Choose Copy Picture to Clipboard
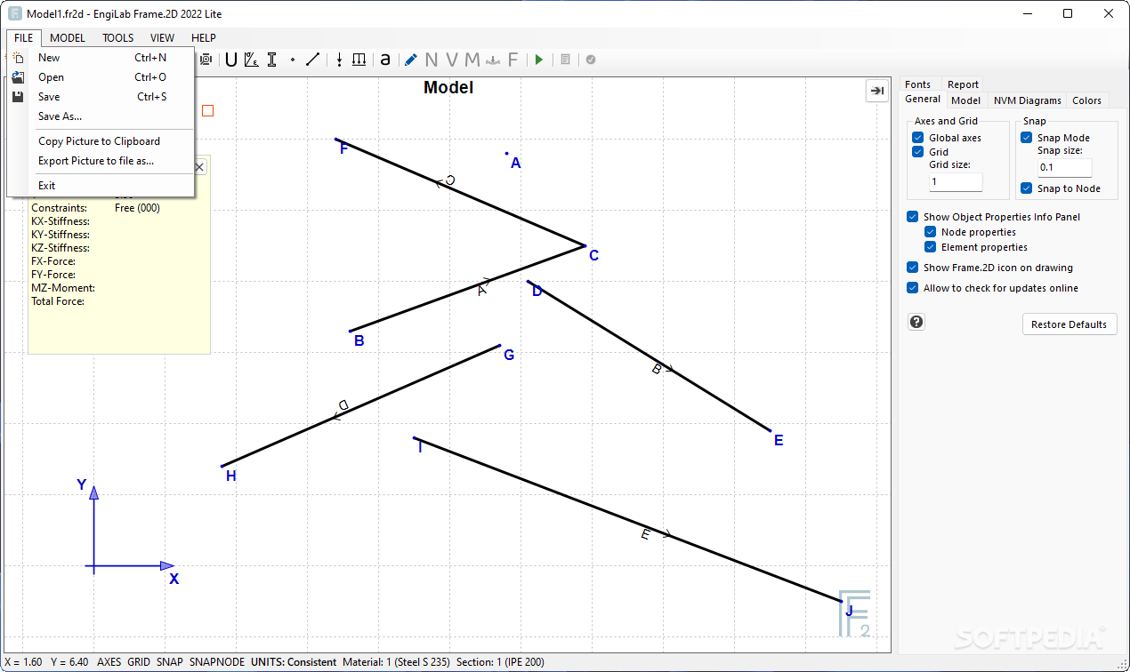Viewport: 1130px width, 672px height. pyautogui.click(x=101, y=141)
